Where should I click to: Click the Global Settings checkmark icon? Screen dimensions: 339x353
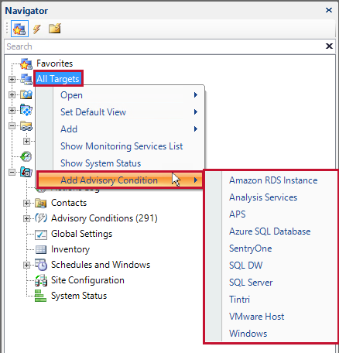click(41, 235)
